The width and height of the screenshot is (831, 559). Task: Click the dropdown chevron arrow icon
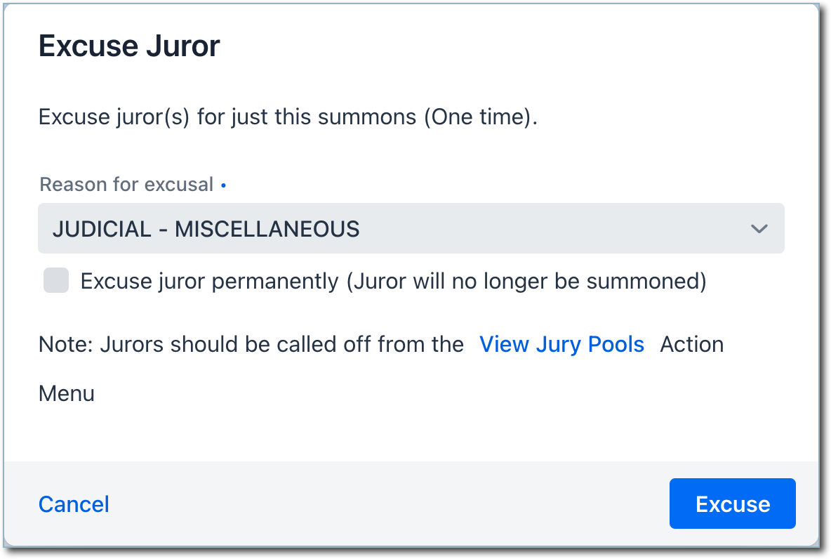(759, 229)
